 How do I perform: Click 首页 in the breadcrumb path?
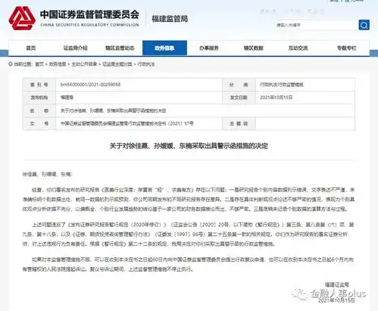tap(39, 64)
